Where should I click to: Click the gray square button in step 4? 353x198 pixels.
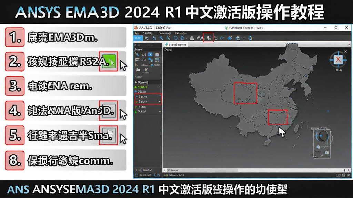tap(109, 110)
